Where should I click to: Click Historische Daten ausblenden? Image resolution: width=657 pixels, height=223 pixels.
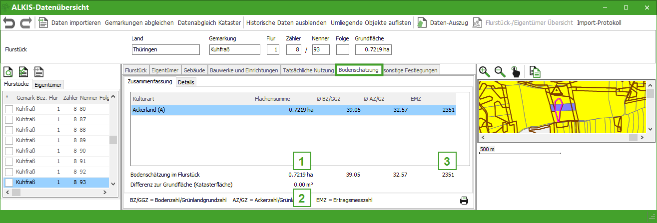[286, 23]
